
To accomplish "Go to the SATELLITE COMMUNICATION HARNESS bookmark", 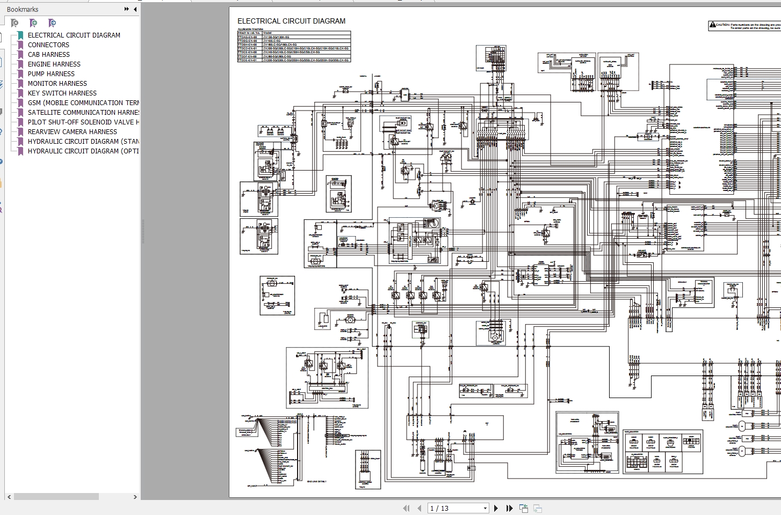I will pos(83,113).
